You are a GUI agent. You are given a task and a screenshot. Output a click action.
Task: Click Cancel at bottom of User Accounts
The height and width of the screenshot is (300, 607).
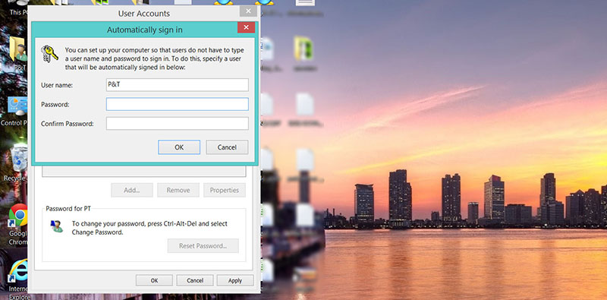(195, 280)
